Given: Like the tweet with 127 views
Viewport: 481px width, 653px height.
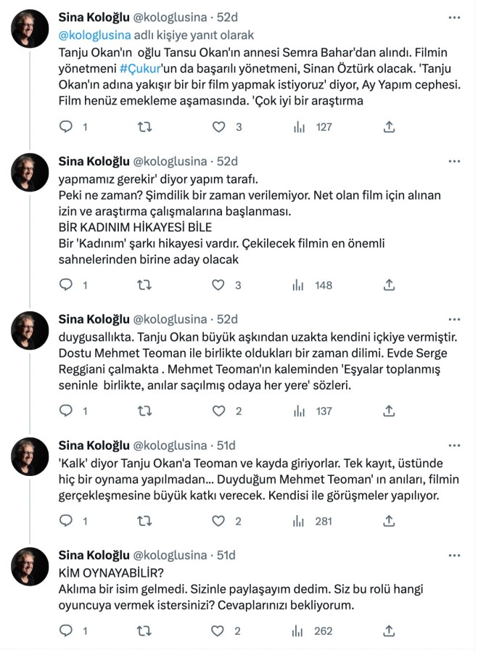Looking at the screenshot, I should pos(219,127).
